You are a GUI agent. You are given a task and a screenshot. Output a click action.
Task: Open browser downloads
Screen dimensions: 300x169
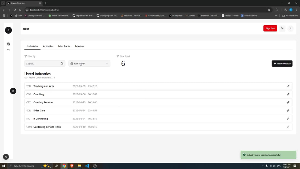pos(285,10)
